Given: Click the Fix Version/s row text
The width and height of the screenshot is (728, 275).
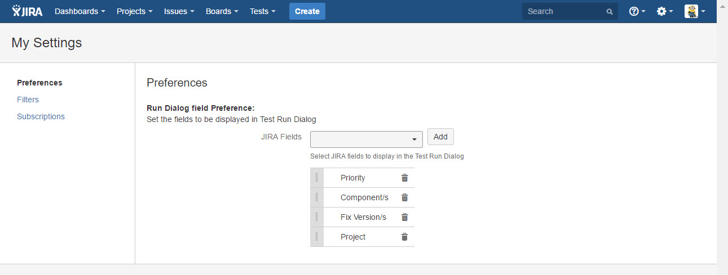Looking at the screenshot, I should tap(363, 217).
